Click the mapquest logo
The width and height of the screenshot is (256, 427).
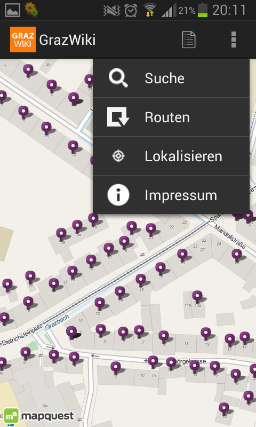pyautogui.click(x=39, y=416)
